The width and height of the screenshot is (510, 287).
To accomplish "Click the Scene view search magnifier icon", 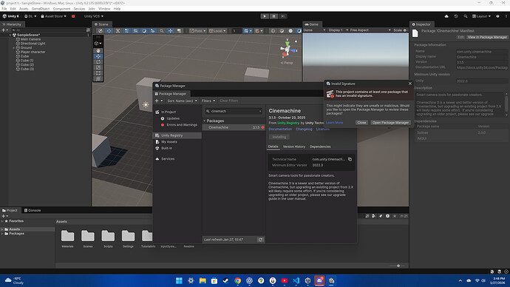I will click(162, 30).
